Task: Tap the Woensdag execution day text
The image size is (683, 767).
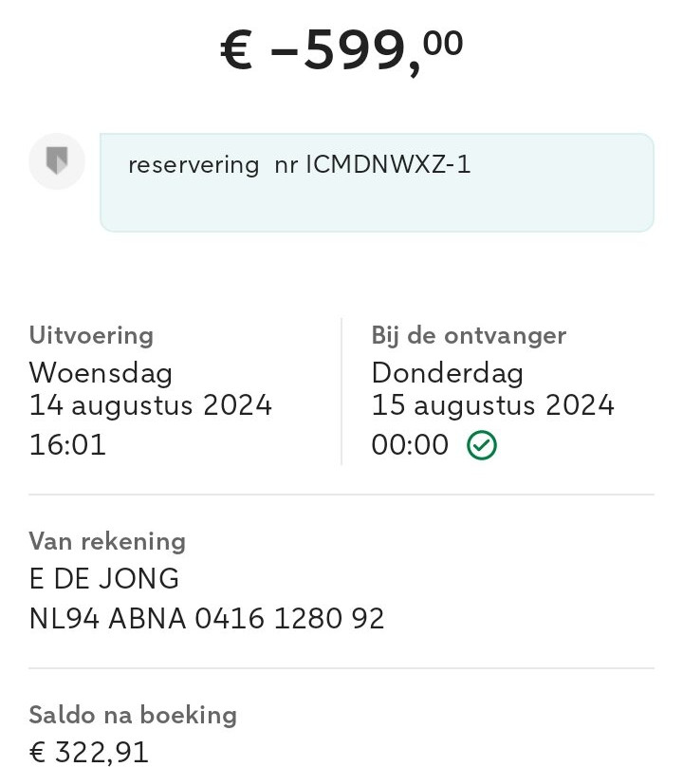Action: (101, 373)
